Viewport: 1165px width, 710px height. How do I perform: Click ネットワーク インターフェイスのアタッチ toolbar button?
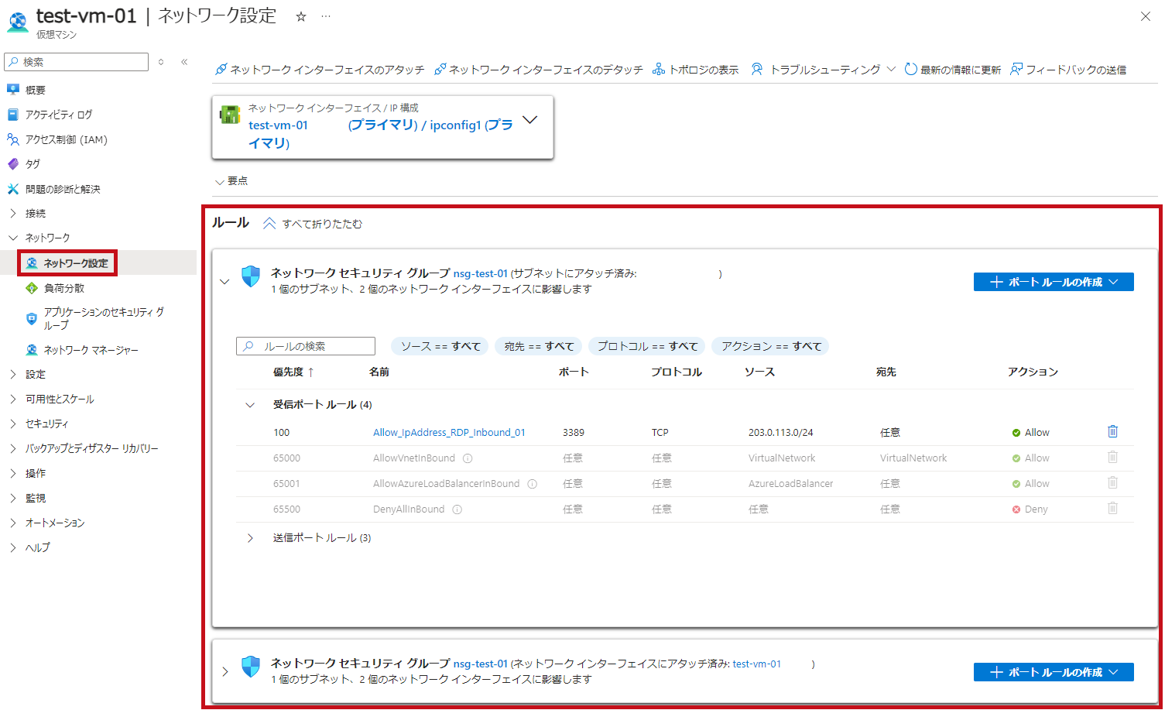(x=320, y=70)
